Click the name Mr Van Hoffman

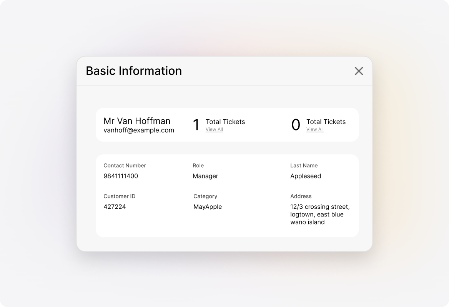pyautogui.click(x=137, y=121)
